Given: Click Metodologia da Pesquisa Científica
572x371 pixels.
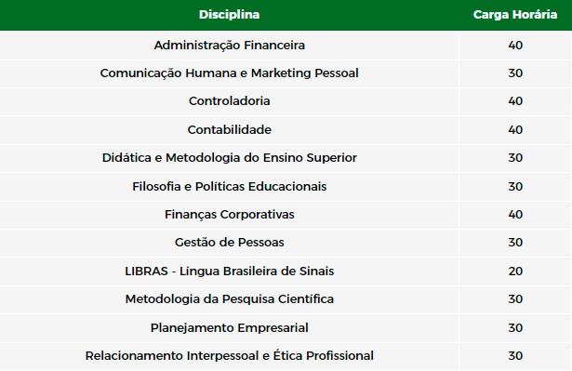Looking at the screenshot, I should [x=229, y=299].
